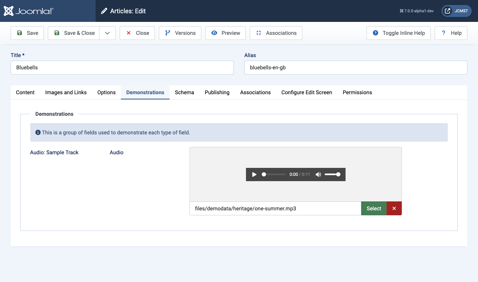Click the Audio field description text
This screenshot has width=478, height=282.
(117, 152)
